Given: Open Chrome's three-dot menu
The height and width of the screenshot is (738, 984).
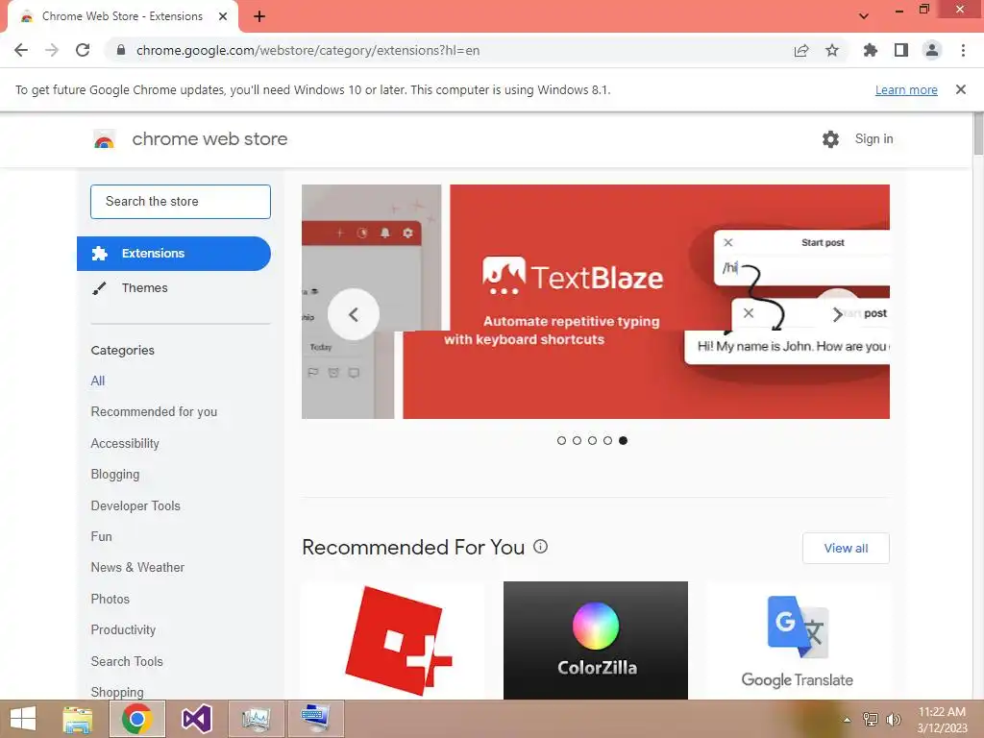Looking at the screenshot, I should point(963,50).
